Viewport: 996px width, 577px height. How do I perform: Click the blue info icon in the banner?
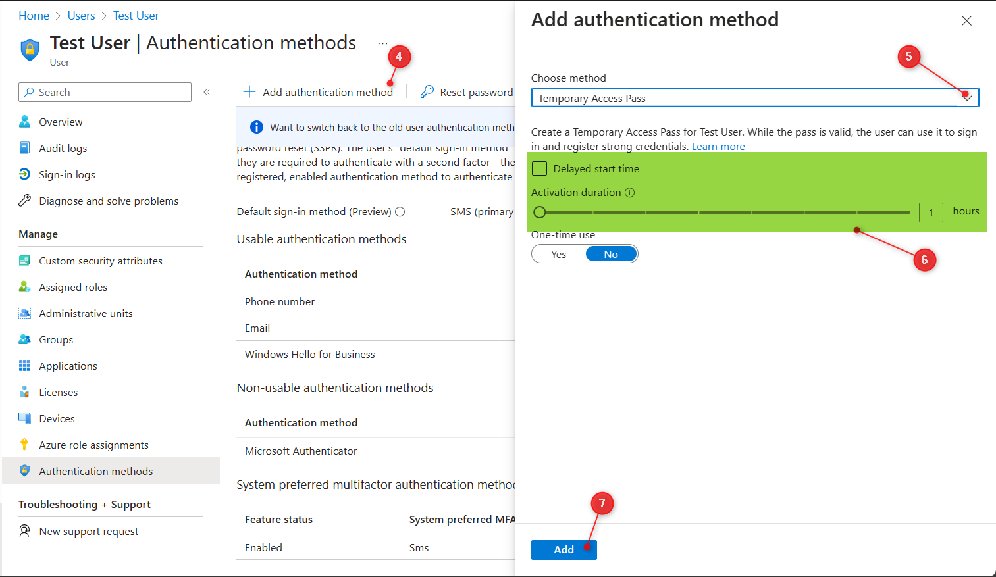click(x=257, y=127)
